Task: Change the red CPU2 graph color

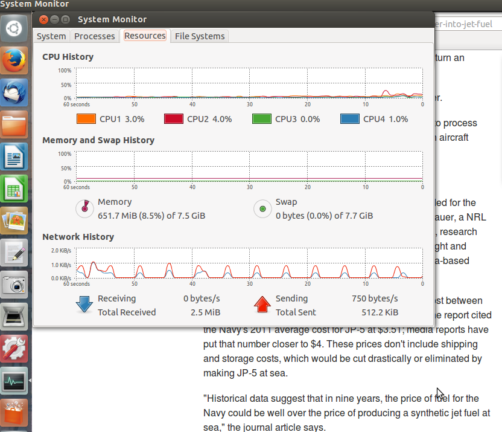Action: [x=174, y=119]
